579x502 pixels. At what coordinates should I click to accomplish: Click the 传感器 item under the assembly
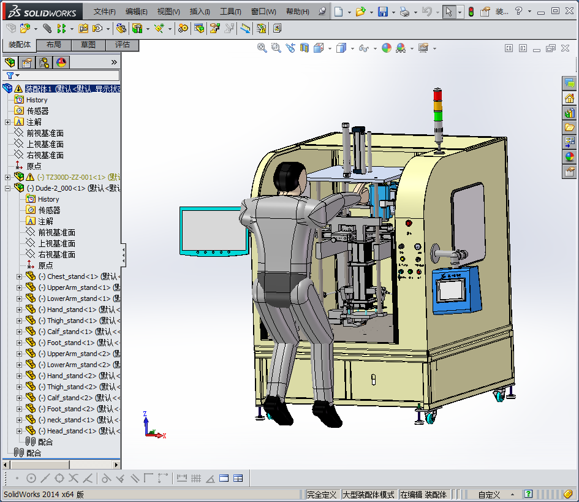[37, 111]
